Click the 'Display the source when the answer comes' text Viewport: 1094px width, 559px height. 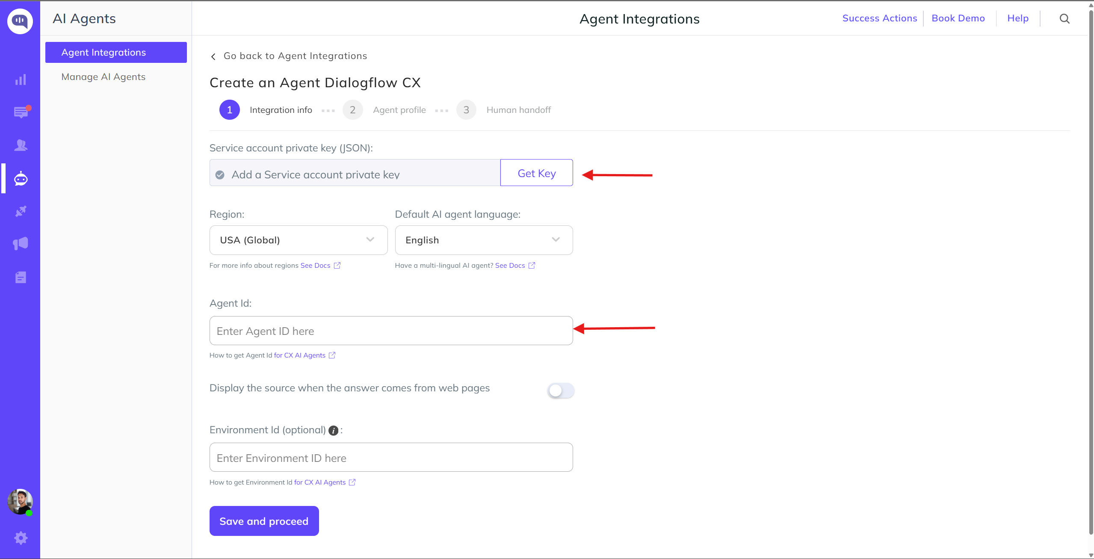coord(349,388)
